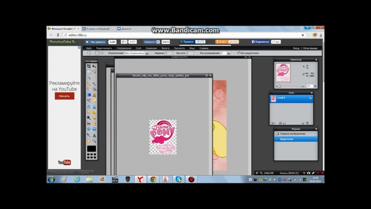Select the Eraser tool
371x209 pixels.
(89, 89)
